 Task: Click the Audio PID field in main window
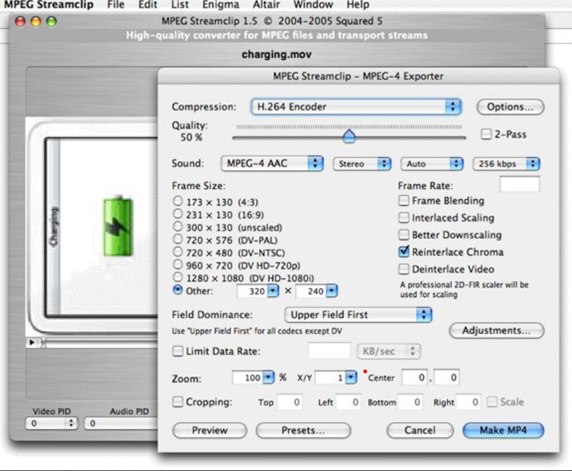click(x=121, y=423)
